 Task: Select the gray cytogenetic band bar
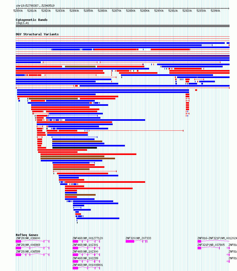123,26
